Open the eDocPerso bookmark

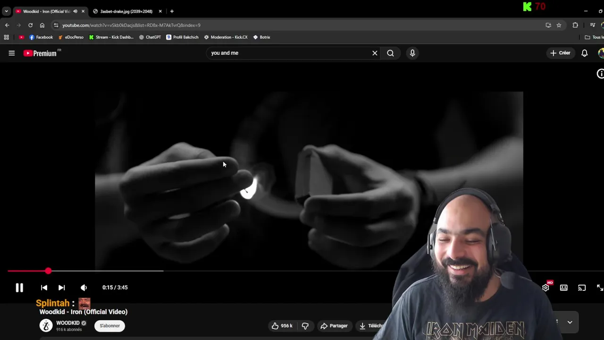pos(71,37)
